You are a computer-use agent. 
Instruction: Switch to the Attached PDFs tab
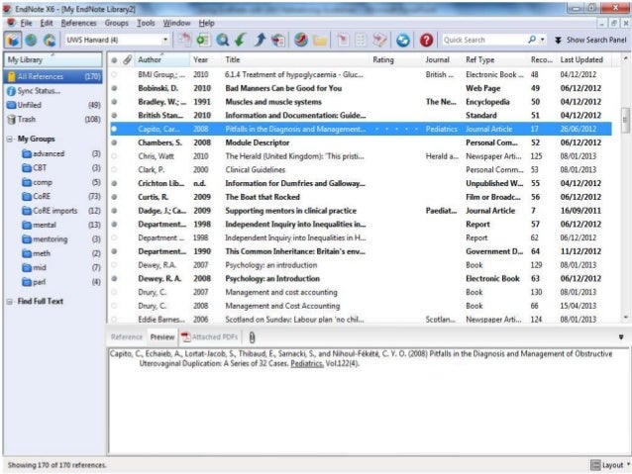[x=210, y=337]
